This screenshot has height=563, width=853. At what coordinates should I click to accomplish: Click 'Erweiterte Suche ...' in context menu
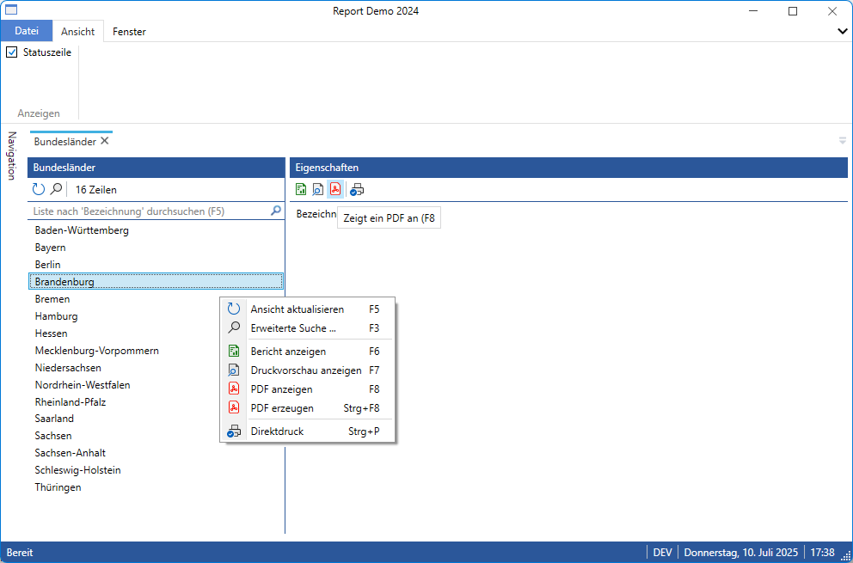tap(292, 327)
